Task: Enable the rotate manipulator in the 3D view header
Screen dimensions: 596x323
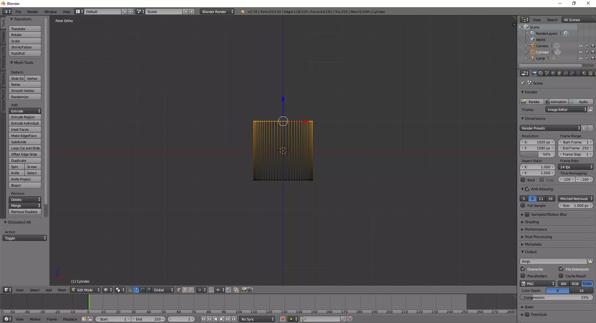Action: click(x=142, y=290)
